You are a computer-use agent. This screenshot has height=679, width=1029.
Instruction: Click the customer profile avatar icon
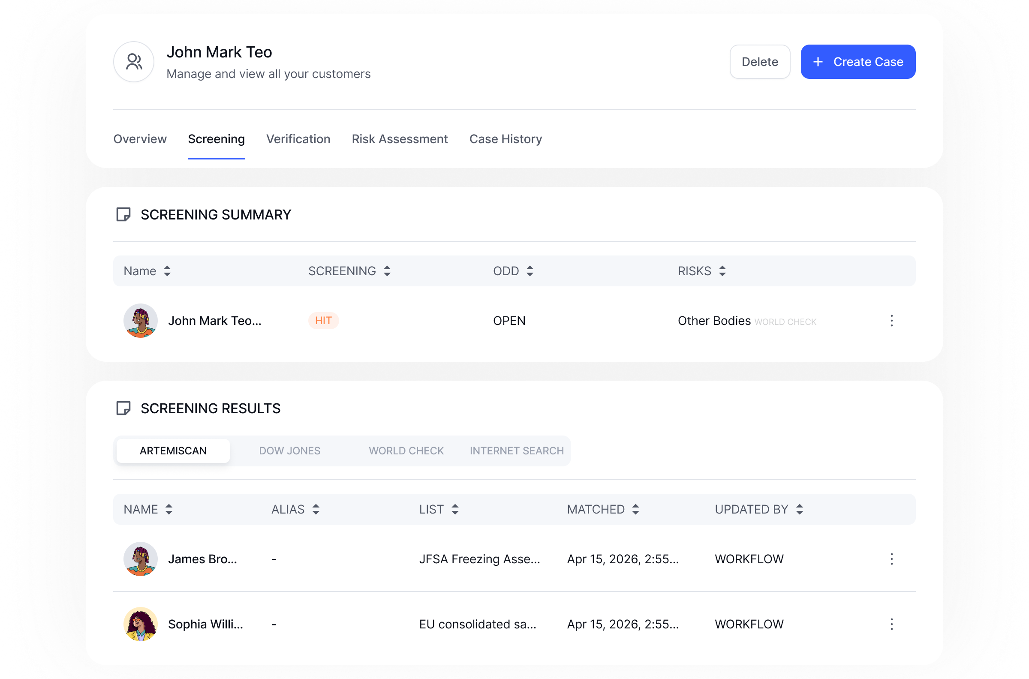134,61
